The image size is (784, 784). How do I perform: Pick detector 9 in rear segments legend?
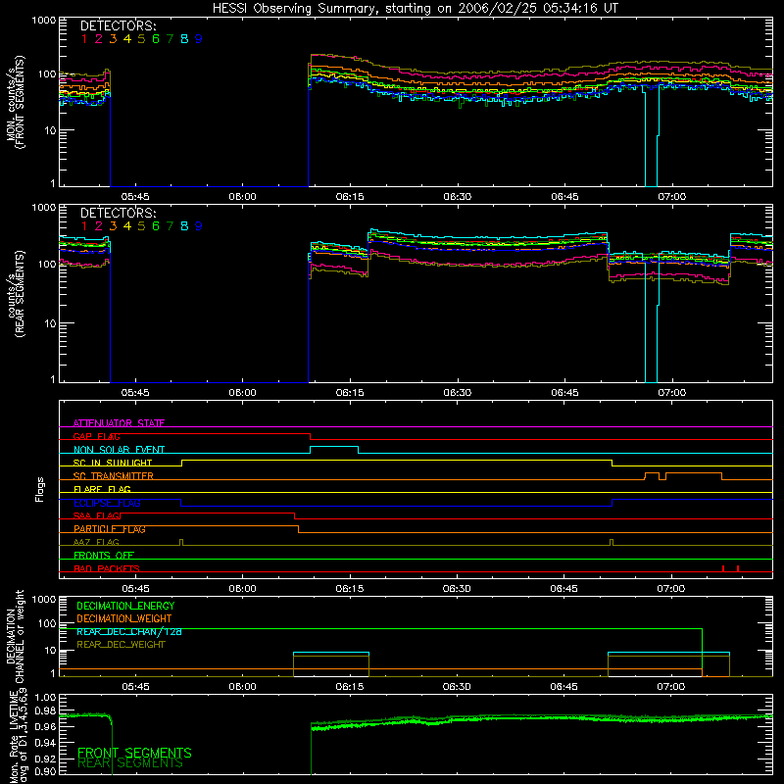[x=199, y=226]
